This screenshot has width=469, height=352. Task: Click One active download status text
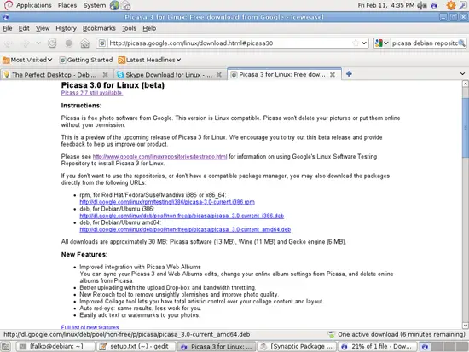402,334
